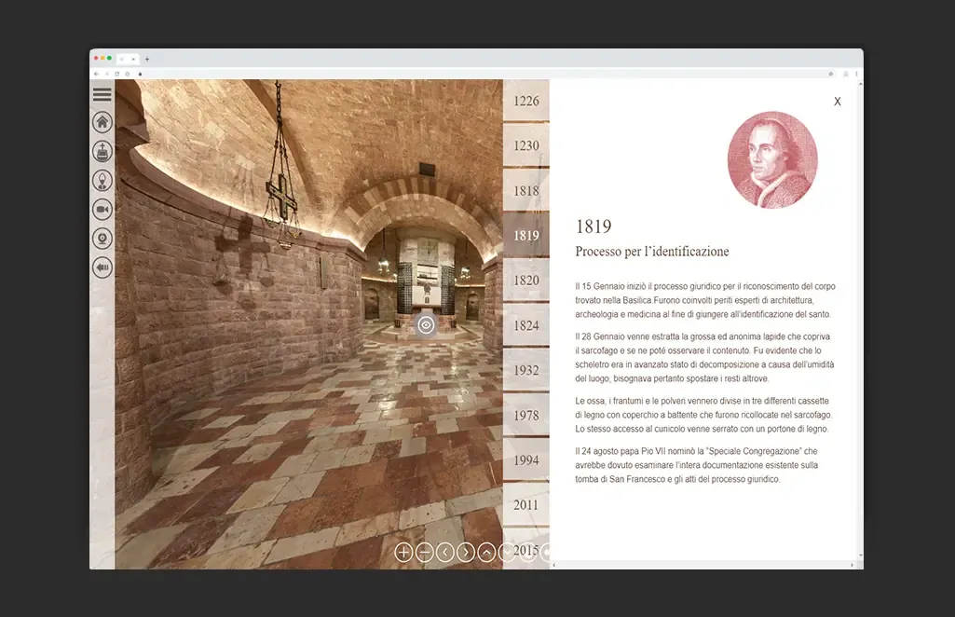
Task: Open the webcam view icon
Action: pyautogui.click(x=102, y=239)
